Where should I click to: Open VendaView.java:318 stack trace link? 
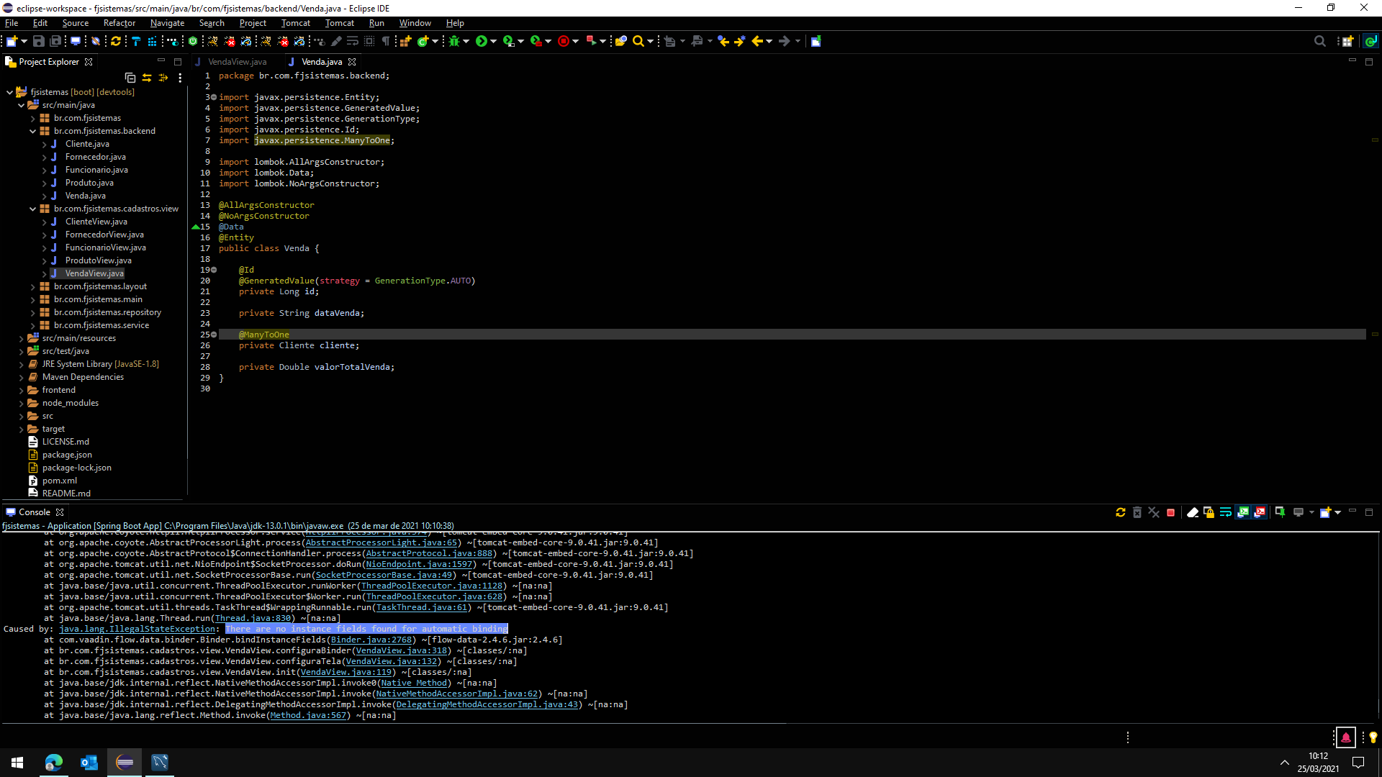pyautogui.click(x=402, y=650)
